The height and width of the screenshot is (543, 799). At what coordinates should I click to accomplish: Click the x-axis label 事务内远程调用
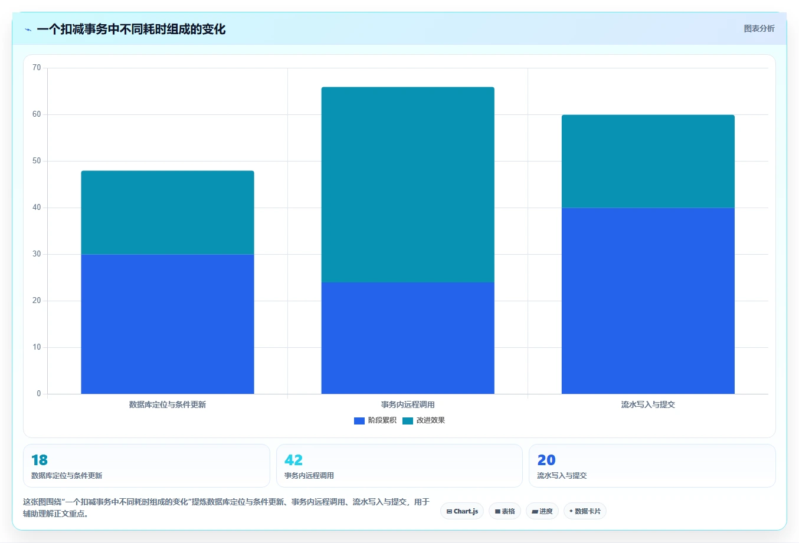(408, 404)
